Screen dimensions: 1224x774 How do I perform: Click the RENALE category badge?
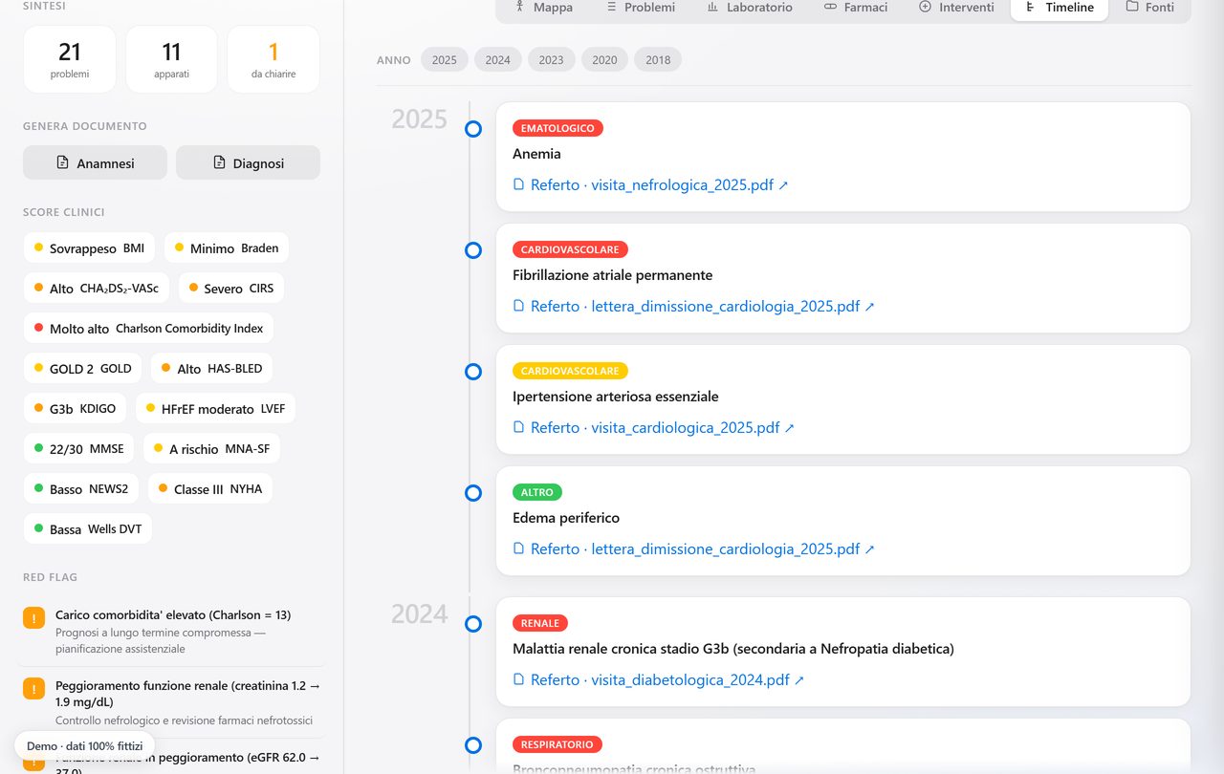coord(540,623)
